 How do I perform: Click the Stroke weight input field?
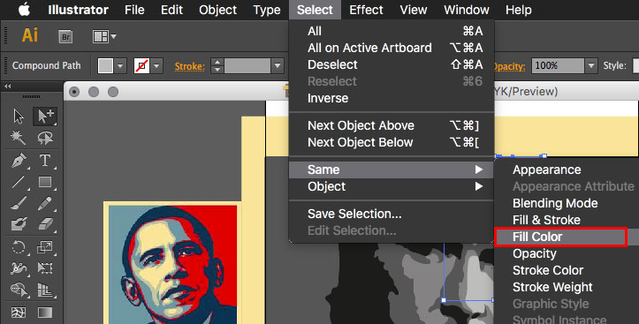click(x=247, y=65)
